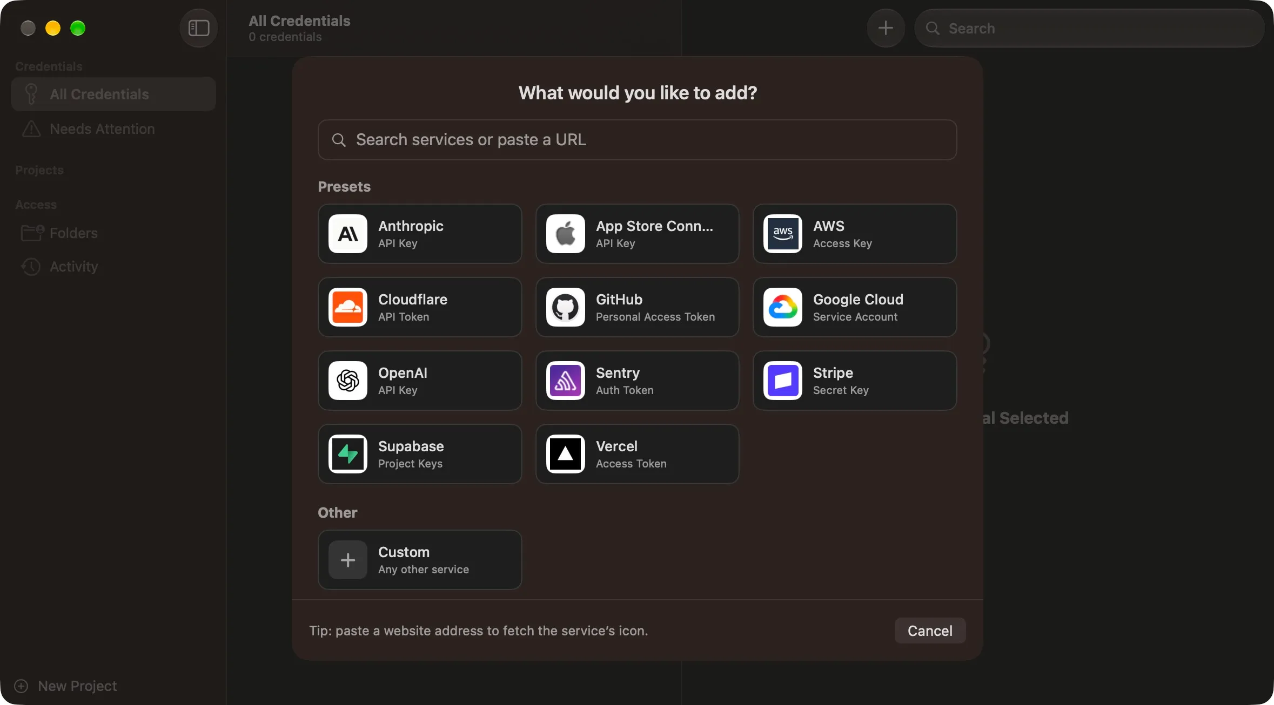Image resolution: width=1274 pixels, height=705 pixels.
Task: Focus the Search services or paste a URL field
Action: [x=637, y=140]
